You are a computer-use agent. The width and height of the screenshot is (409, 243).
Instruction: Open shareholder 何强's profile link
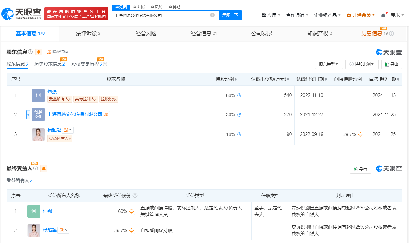point(52,92)
